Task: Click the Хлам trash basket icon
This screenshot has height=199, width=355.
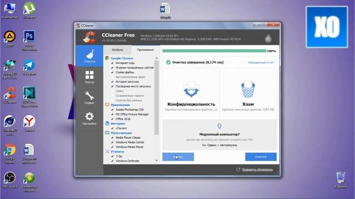Action: 248,90
